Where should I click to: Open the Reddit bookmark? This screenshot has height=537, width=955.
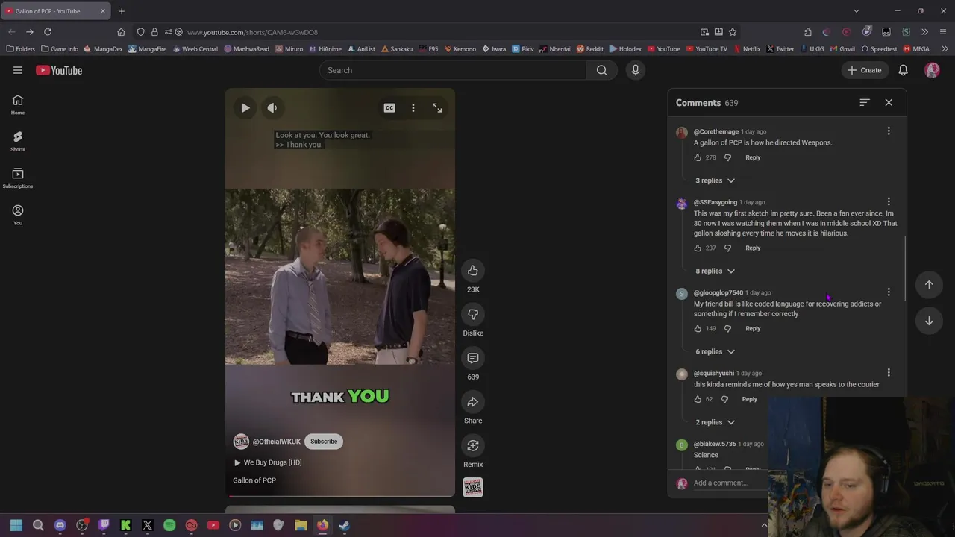tap(589, 49)
